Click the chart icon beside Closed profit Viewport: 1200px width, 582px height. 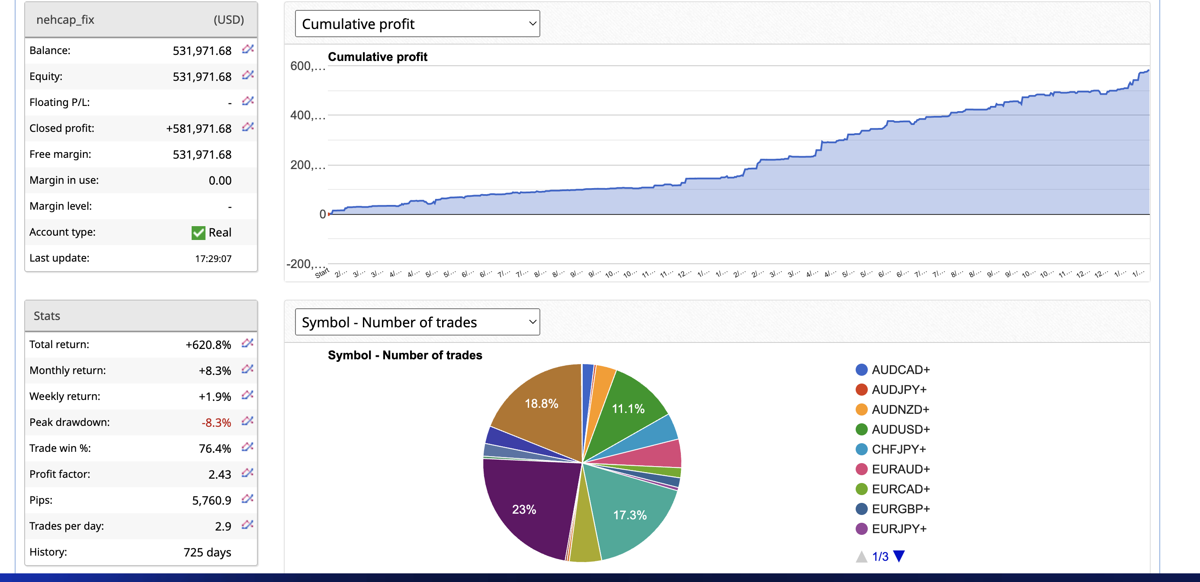[247, 127]
